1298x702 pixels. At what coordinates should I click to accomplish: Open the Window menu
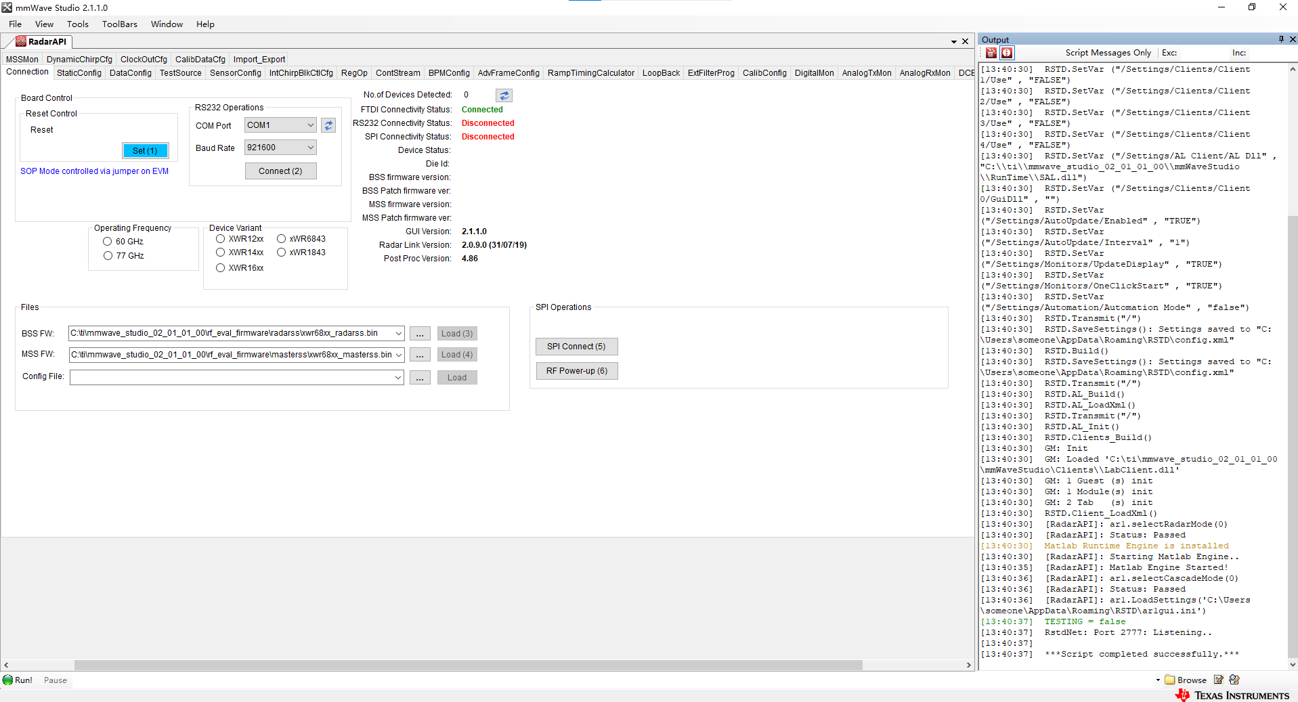(x=167, y=24)
